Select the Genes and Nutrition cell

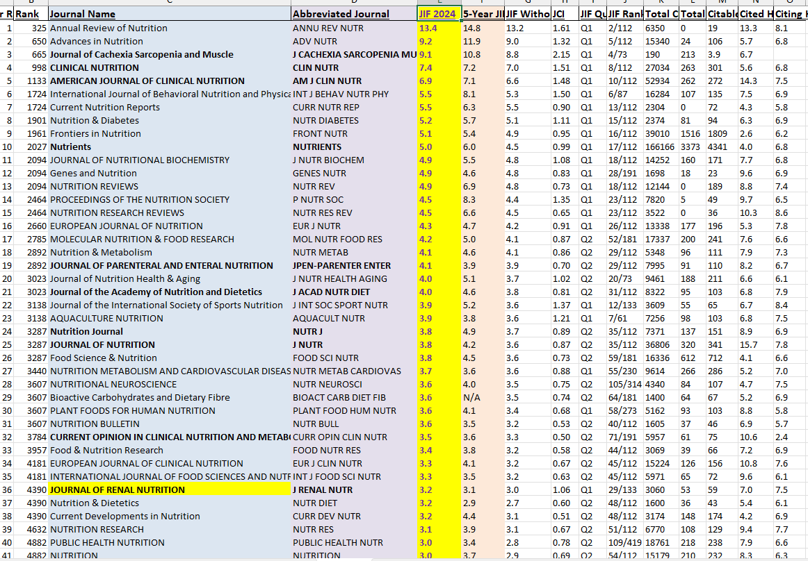(x=170, y=174)
